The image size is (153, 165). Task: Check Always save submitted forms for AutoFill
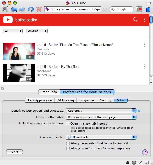tap(68, 143)
